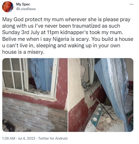Click the washing machine knobs in right photo

(x=97, y=114)
